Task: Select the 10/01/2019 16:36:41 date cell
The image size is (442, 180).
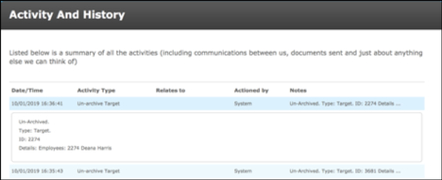Action: [x=37, y=103]
